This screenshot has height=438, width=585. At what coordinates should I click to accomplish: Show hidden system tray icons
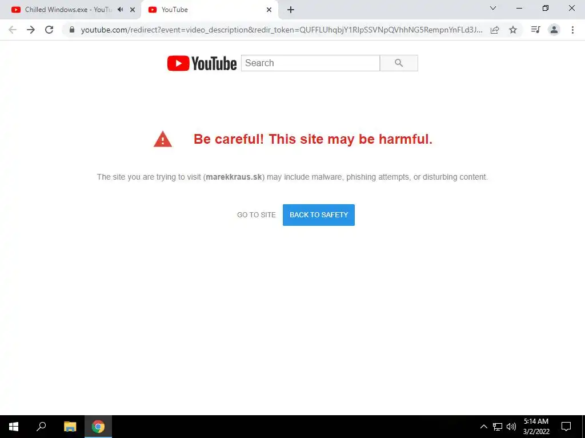[x=483, y=427]
